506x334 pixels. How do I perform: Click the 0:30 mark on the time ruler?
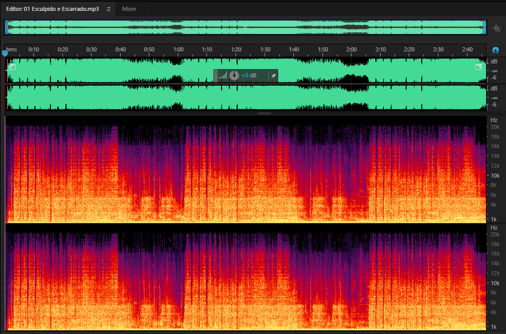[x=92, y=50]
